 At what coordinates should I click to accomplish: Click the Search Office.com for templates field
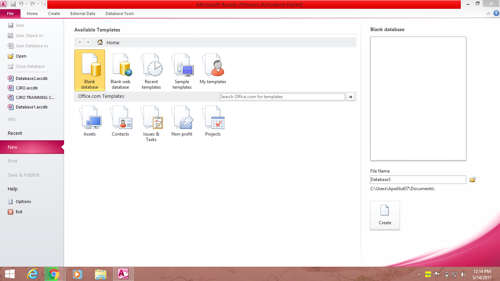(282, 97)
